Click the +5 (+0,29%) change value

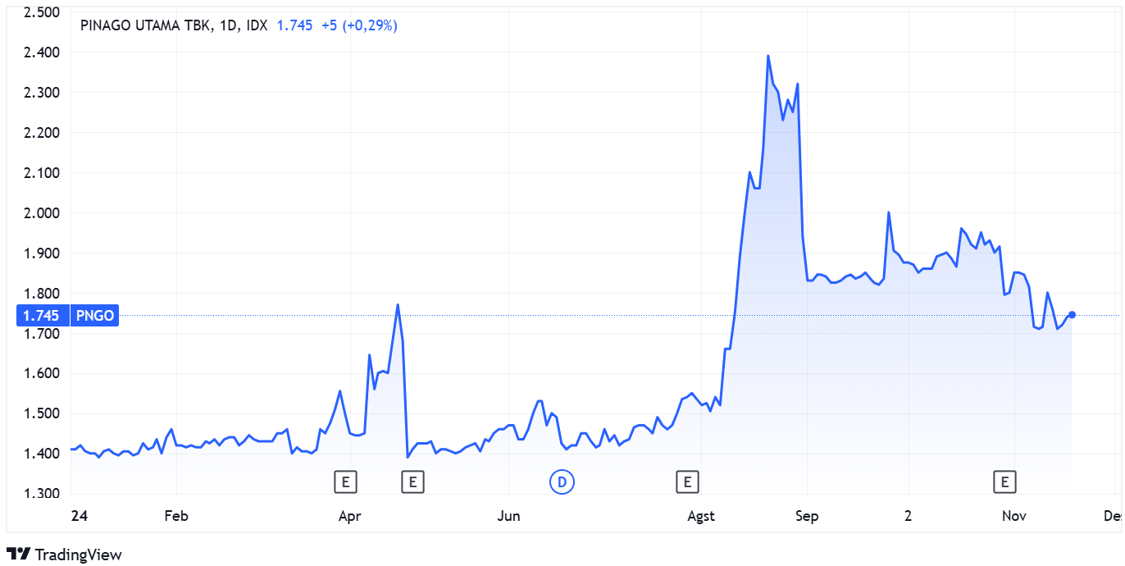click(x=359, y=25)
